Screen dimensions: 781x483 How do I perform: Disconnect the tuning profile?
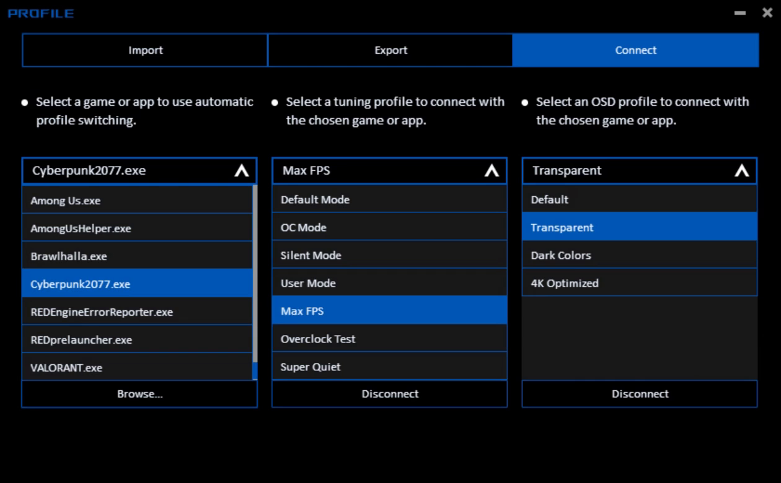click(390, 394)
